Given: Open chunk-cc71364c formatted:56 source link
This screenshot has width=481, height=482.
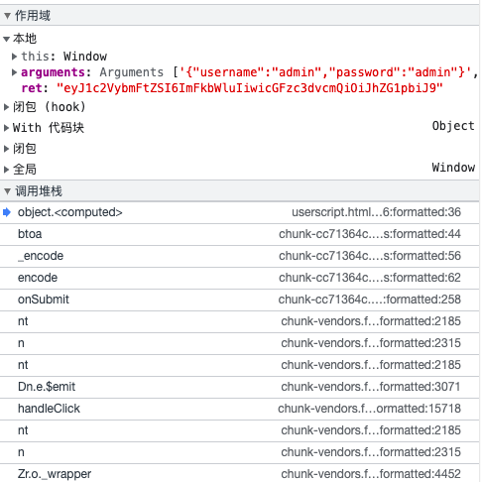Looking at the screenshot, I should pos(370,256).
